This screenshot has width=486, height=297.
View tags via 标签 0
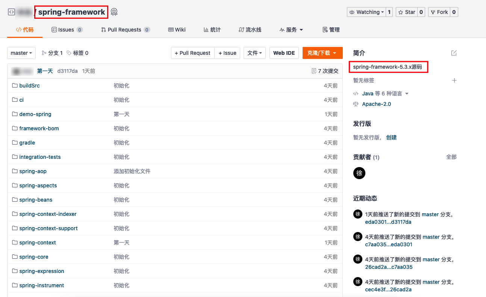(x=77, y=53)
